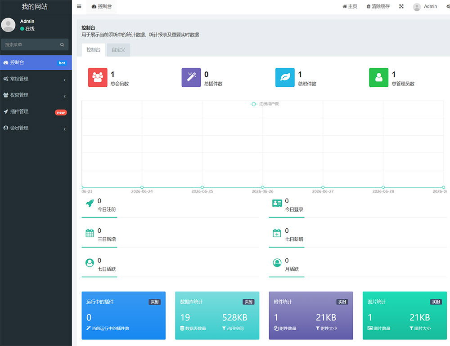This screenshot has width=450, height=346.
Task: Switch to the 控制台 content tab
Action: [x=93, y=50]
